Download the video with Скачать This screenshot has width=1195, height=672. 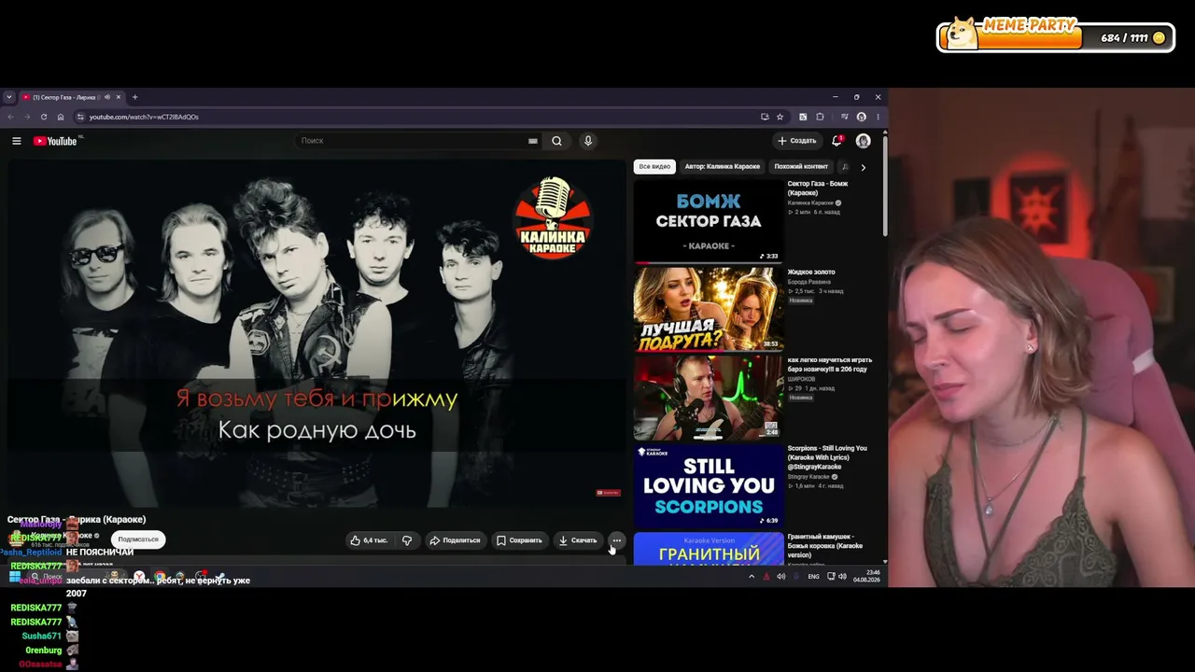coord(578,540)
